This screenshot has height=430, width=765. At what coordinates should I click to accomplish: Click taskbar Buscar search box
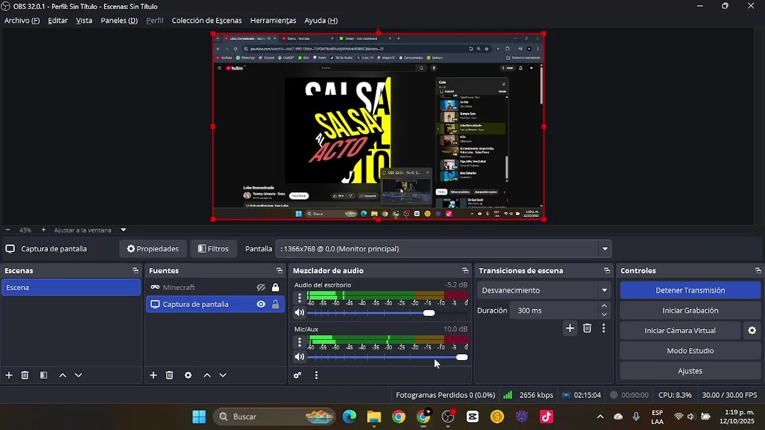click(275, 417)
